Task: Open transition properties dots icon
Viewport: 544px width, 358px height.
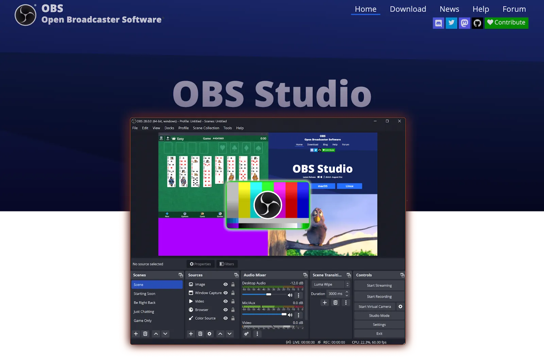Action: tap(346, 303)
